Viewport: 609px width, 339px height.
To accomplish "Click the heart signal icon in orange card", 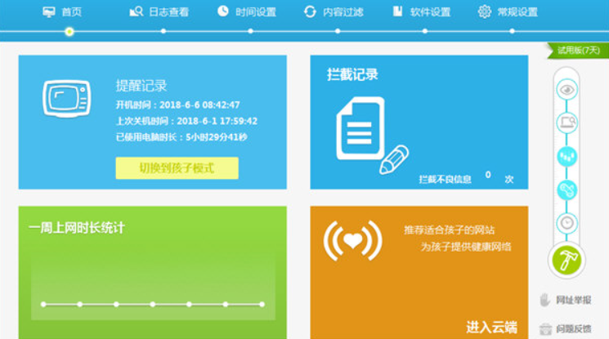I will tap(352, 240).
